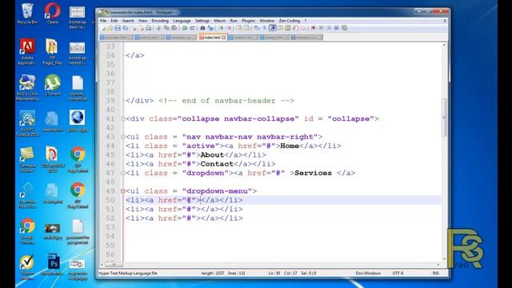Save the current file via toolbar icon

(118, 28)
